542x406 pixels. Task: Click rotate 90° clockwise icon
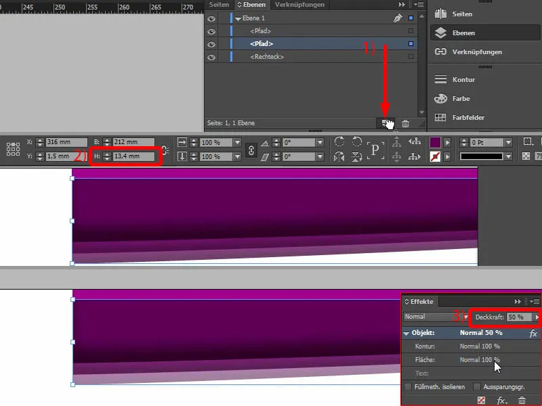click(339, 141)
